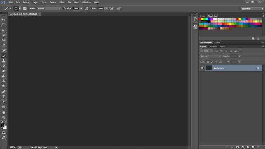Open the Opacity slider arrow in options bar
This screenshot has height=149, width=265.
pos(81,8)
